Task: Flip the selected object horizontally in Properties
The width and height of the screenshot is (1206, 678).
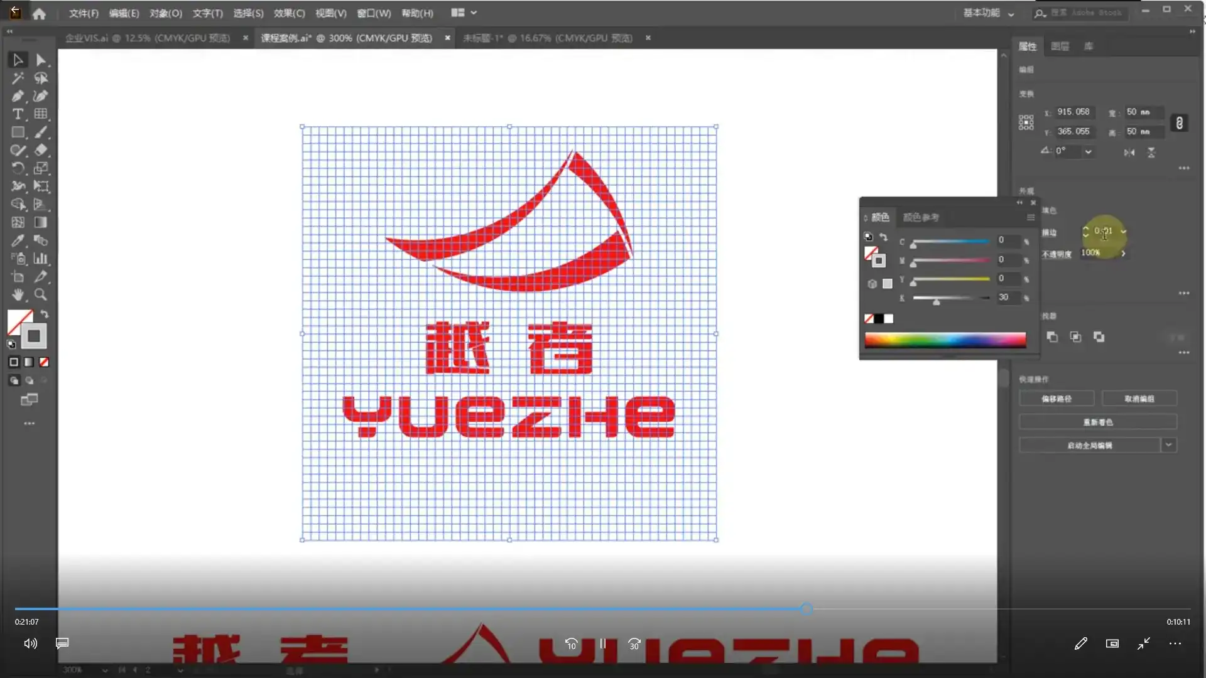Action: 1129,152
